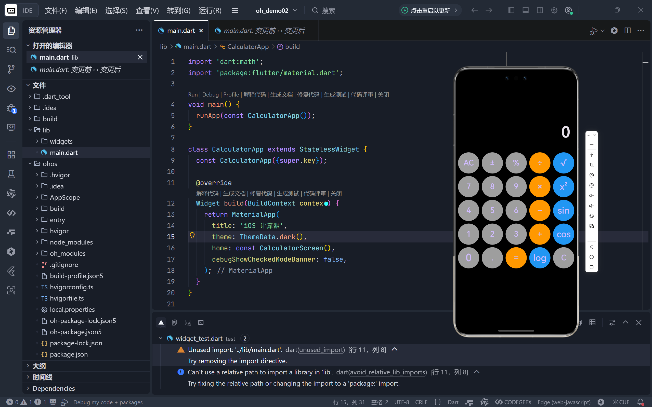Open Run and Debug view with badge

click(x=11, y=108)
